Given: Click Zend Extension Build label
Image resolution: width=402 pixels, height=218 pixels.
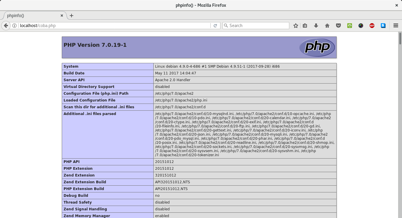Looking at the screenshot, I should 85,182.
